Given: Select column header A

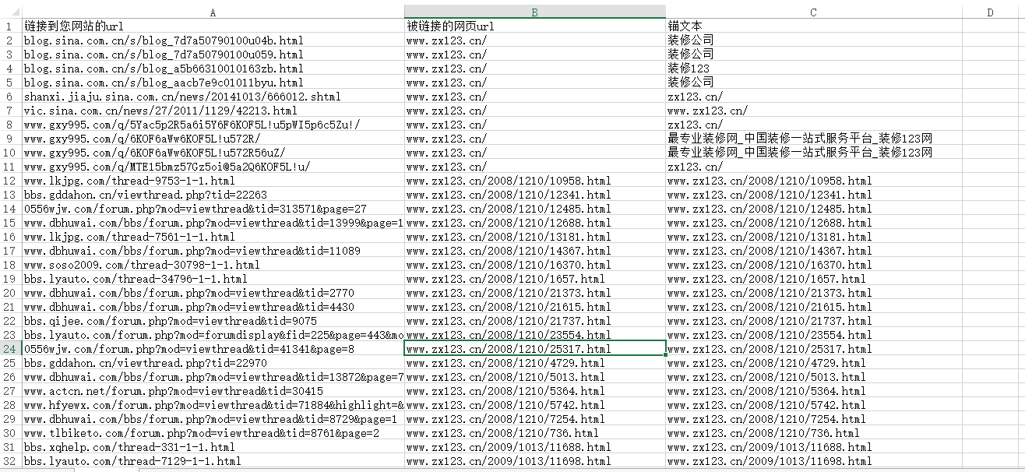Looking at the screenshot, I should [x=212, y=12].
